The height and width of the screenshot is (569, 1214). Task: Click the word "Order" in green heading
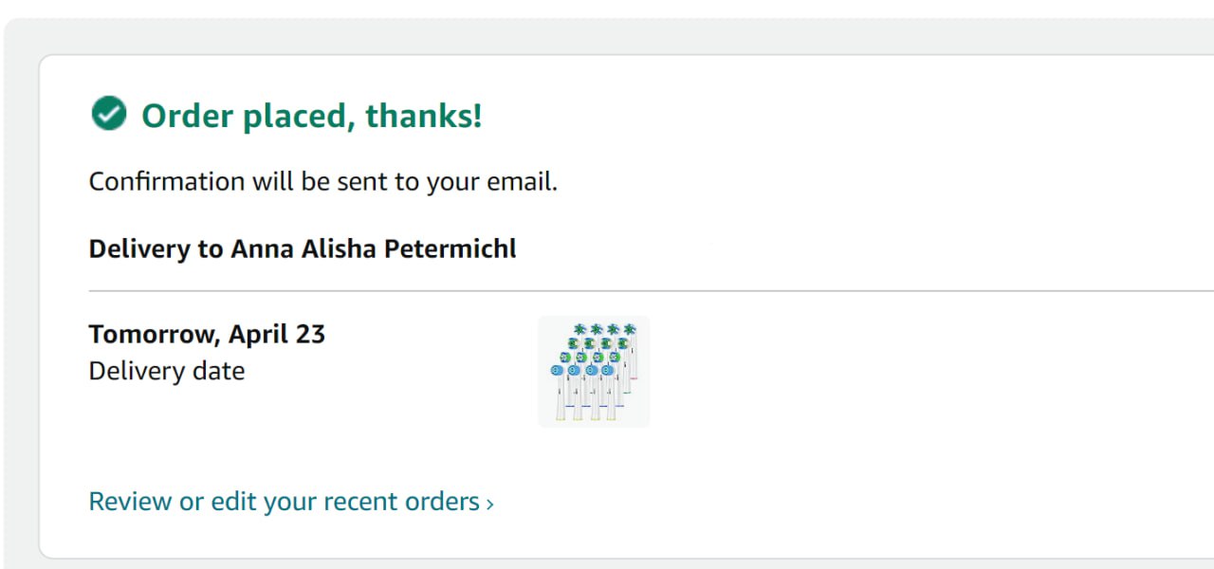click(187, 116)
